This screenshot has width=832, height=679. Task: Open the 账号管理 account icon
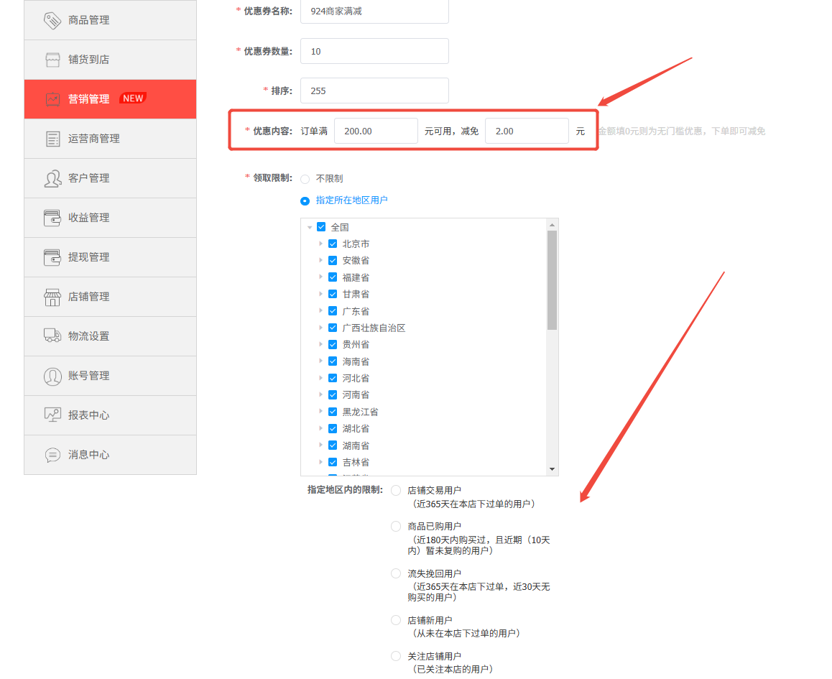click(52, 375)
